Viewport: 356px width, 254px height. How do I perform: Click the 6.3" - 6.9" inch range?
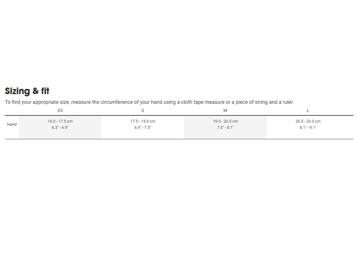tap(60, 128)
